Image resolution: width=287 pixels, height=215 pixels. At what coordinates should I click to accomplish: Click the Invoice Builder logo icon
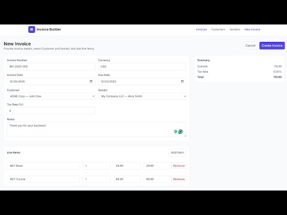(32, 29)
